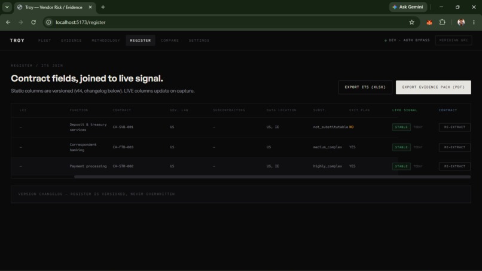Click contract ID CA-SVB-001
The height and width of the screenshot is (271, 482).
click(x=123, y=127)
